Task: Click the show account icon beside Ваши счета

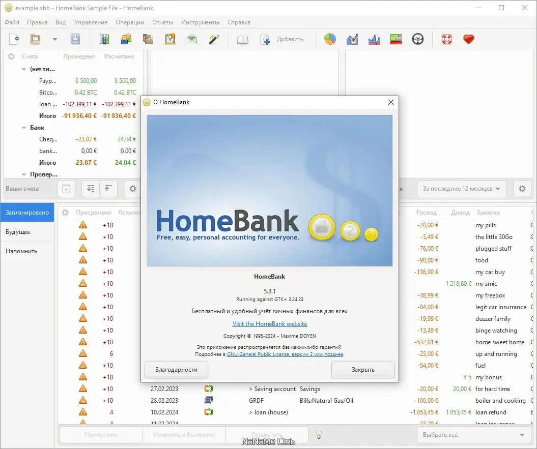Action: click(x=66, y=189)
